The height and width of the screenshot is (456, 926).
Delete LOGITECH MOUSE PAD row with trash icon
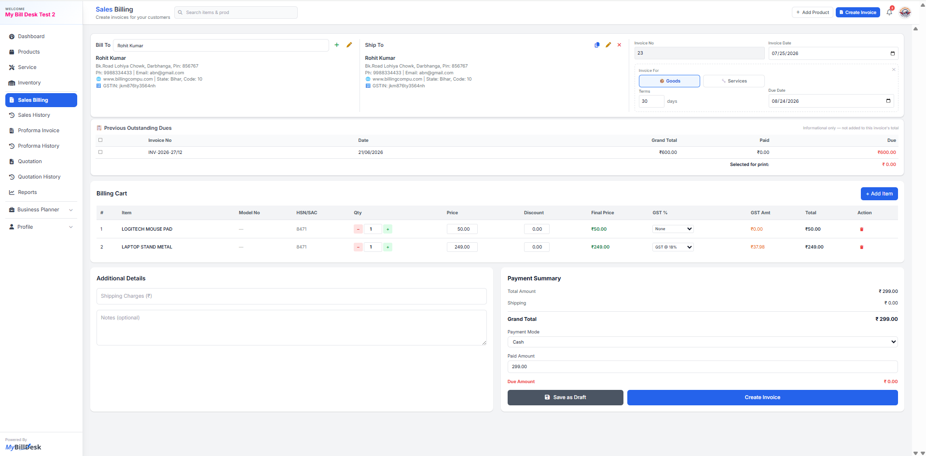point(862,229)
